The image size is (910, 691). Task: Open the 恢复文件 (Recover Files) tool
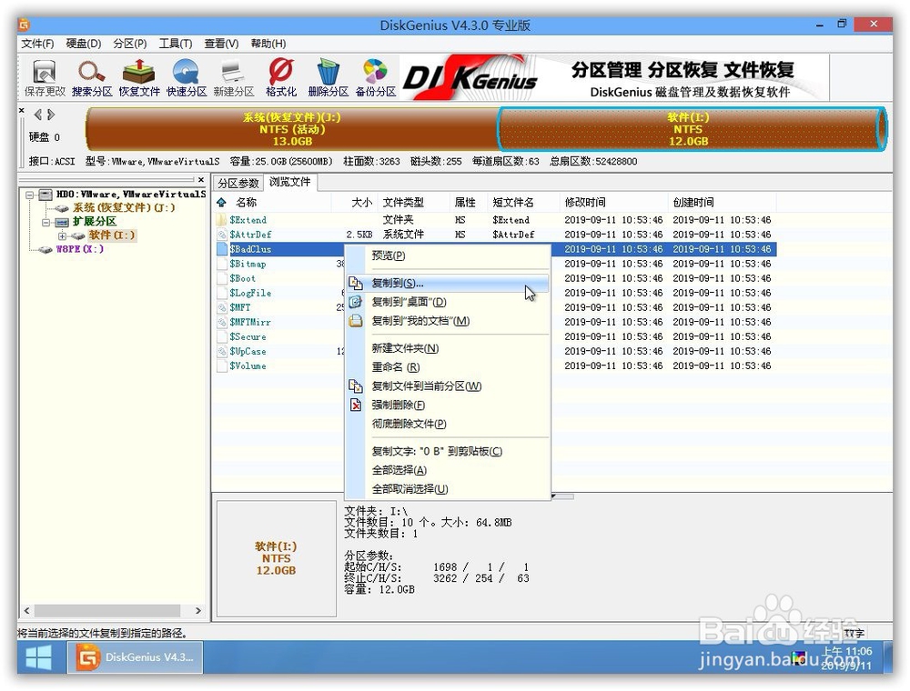[x=138, y=77]
